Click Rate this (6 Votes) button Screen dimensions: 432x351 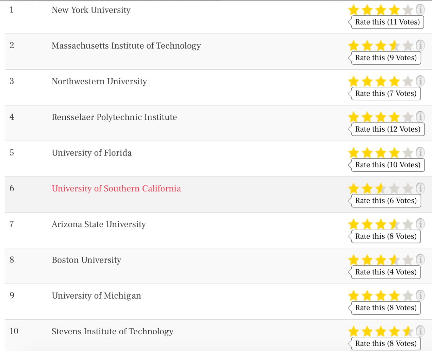click(x=386, y=201)
